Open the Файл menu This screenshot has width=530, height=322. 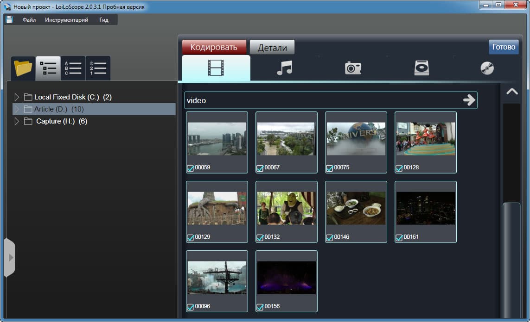tap(29, 20)
